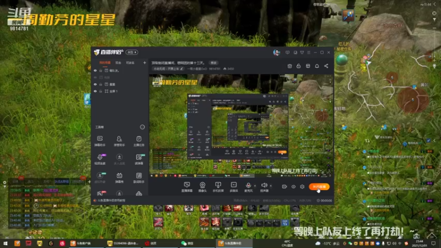Select the 全屏 1 source row

click(x=120, y=91)
